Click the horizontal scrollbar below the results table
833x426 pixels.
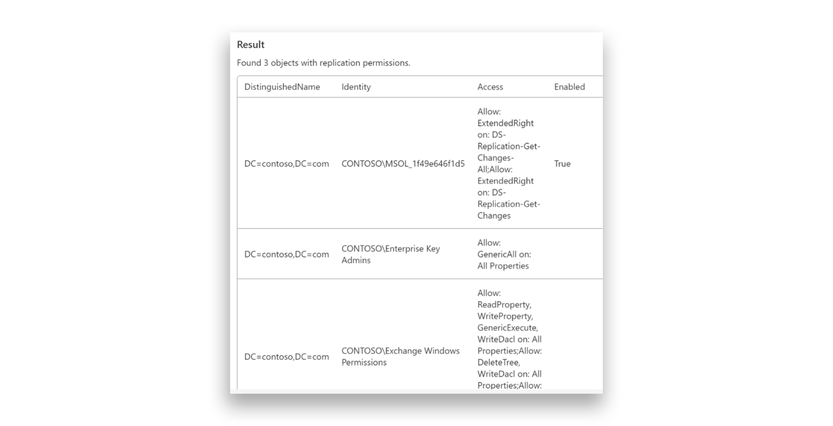[416, 391]
